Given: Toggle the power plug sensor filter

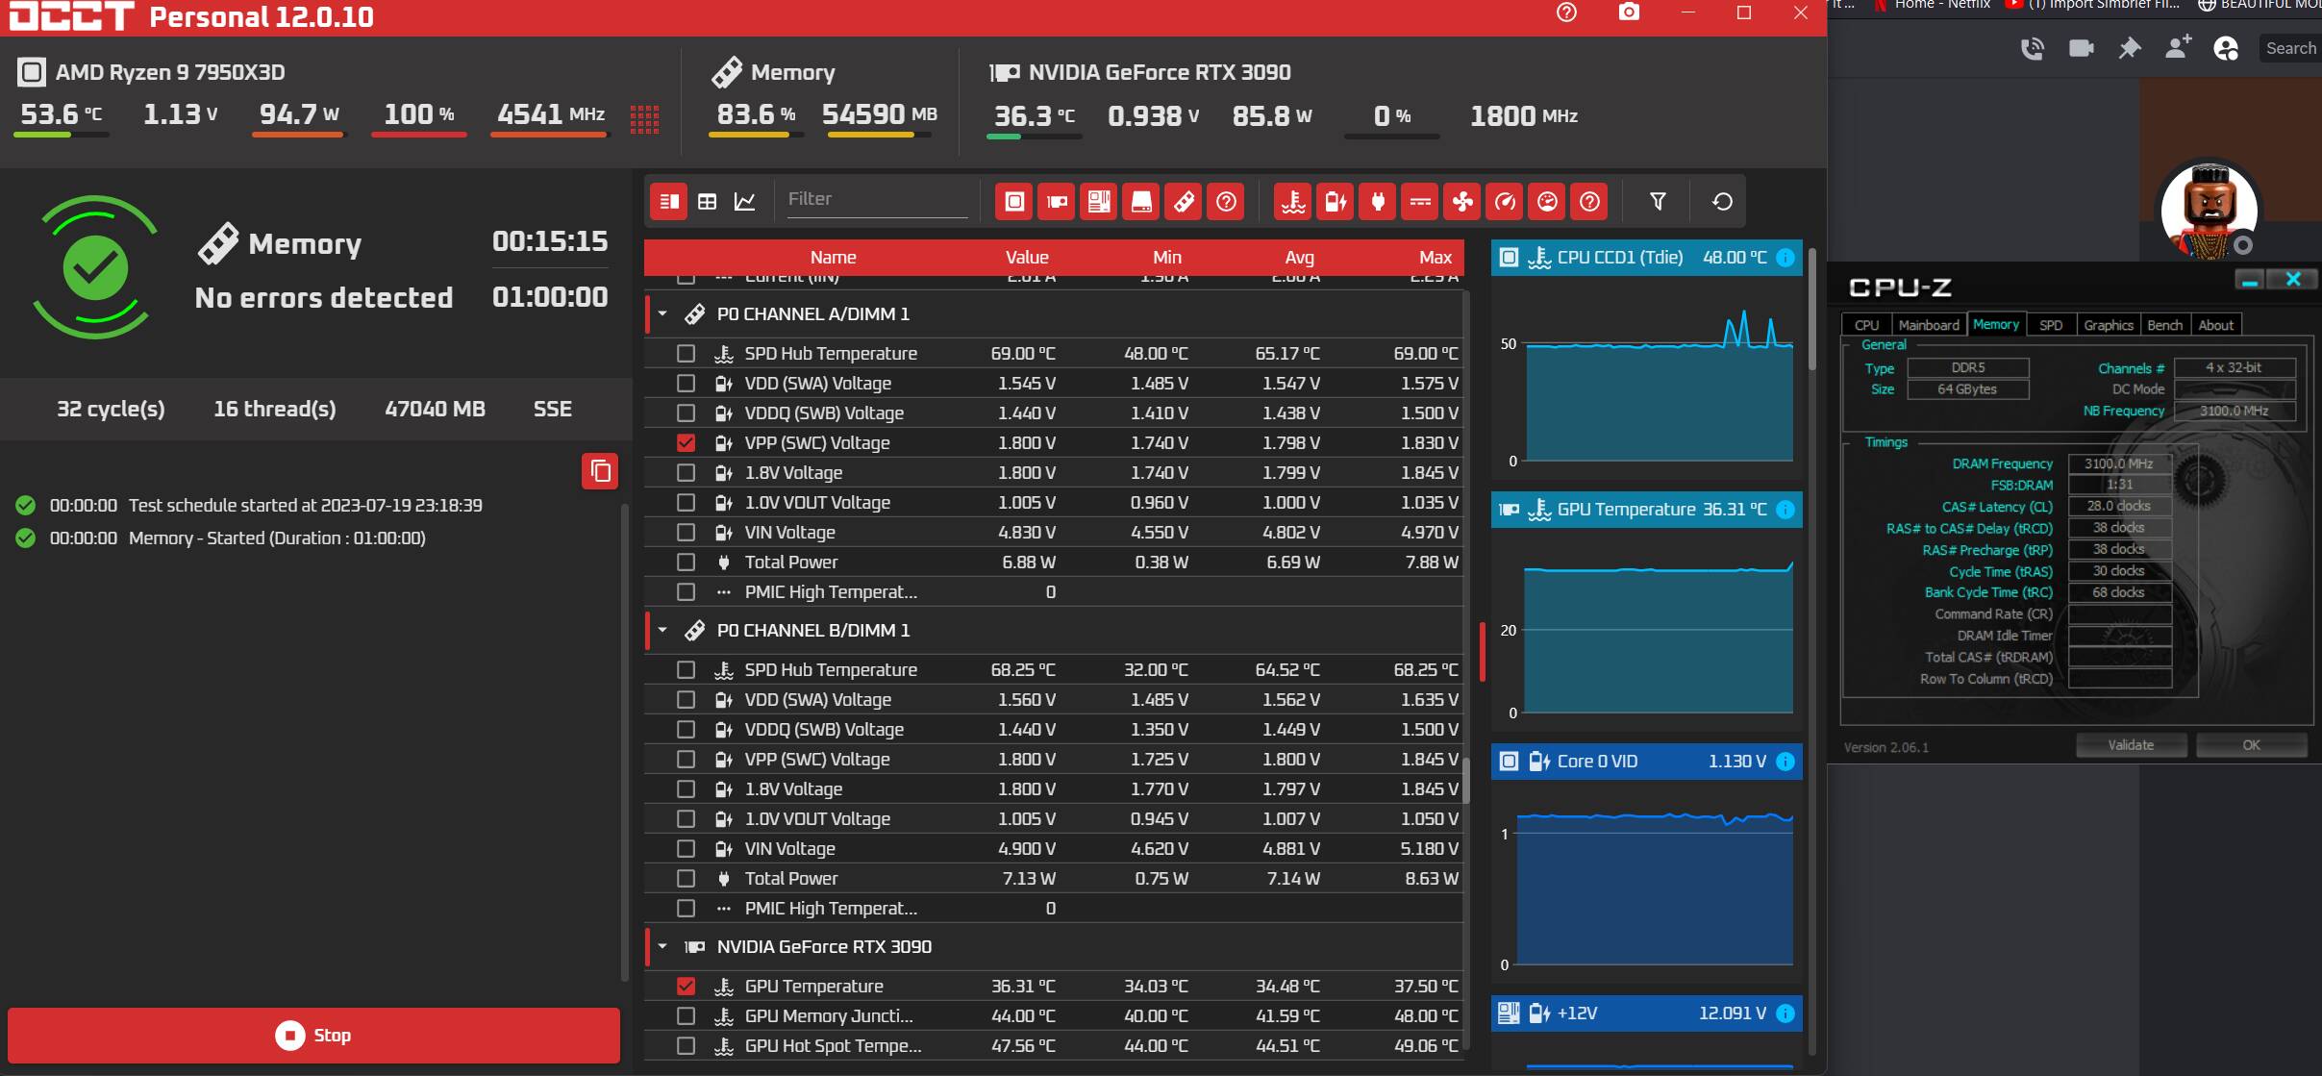Looking at the screenshot, I should coord(1378,201).
